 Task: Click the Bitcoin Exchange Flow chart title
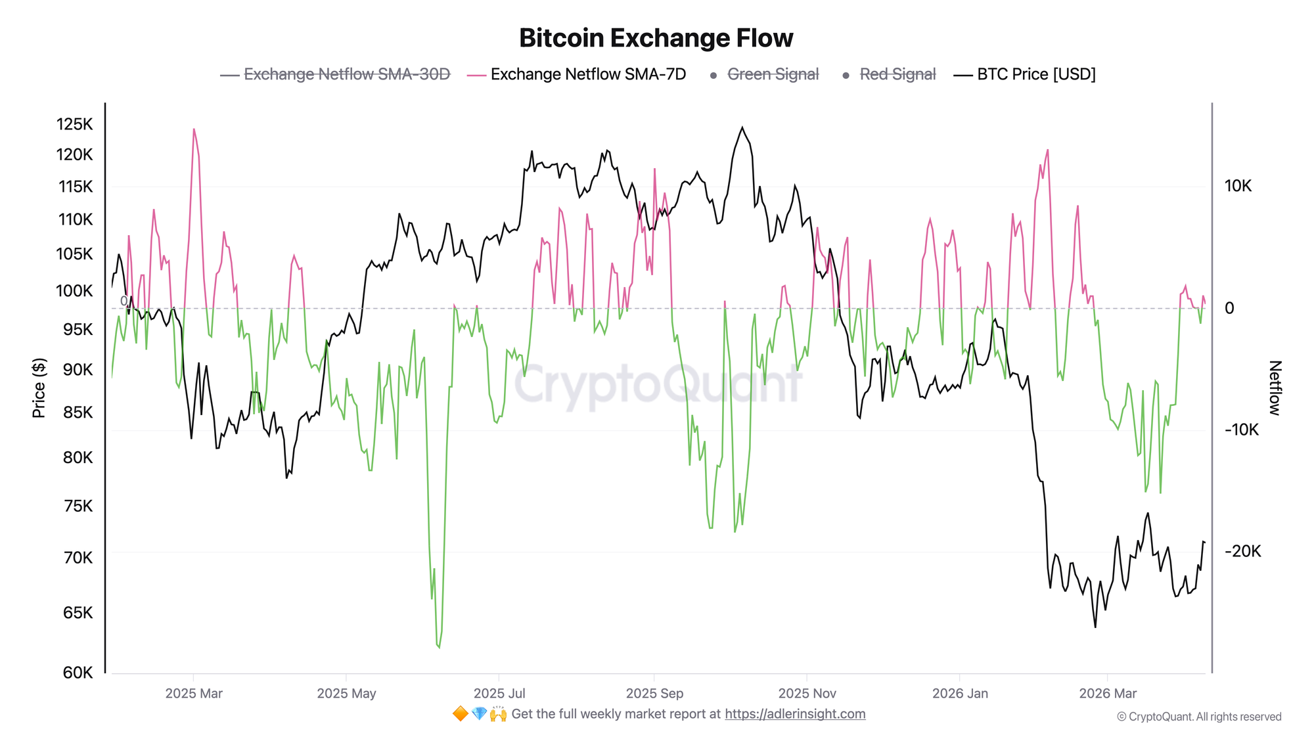[x=656, y=38]
